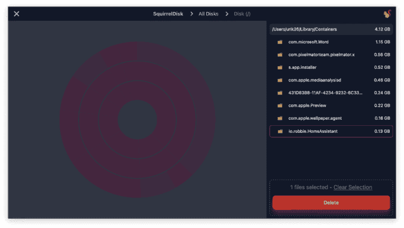
Task: Navigate to All Disks breadcrumb
Action: point(209,14)
